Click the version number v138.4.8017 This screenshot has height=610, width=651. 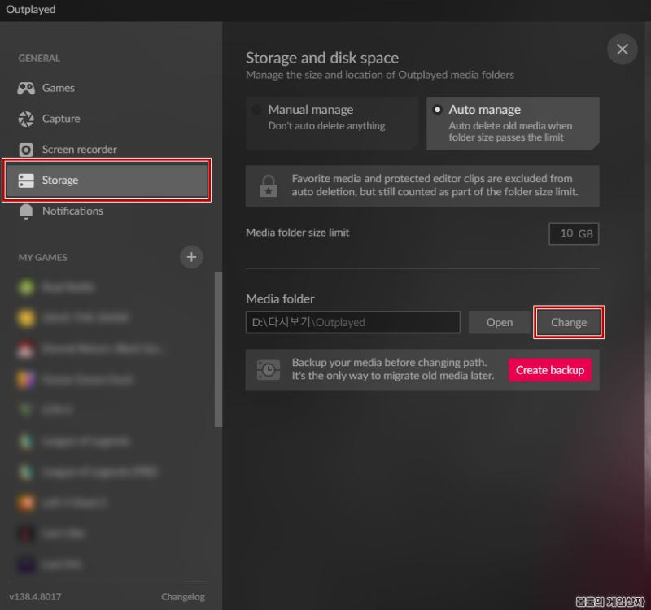tap(35, 597)
